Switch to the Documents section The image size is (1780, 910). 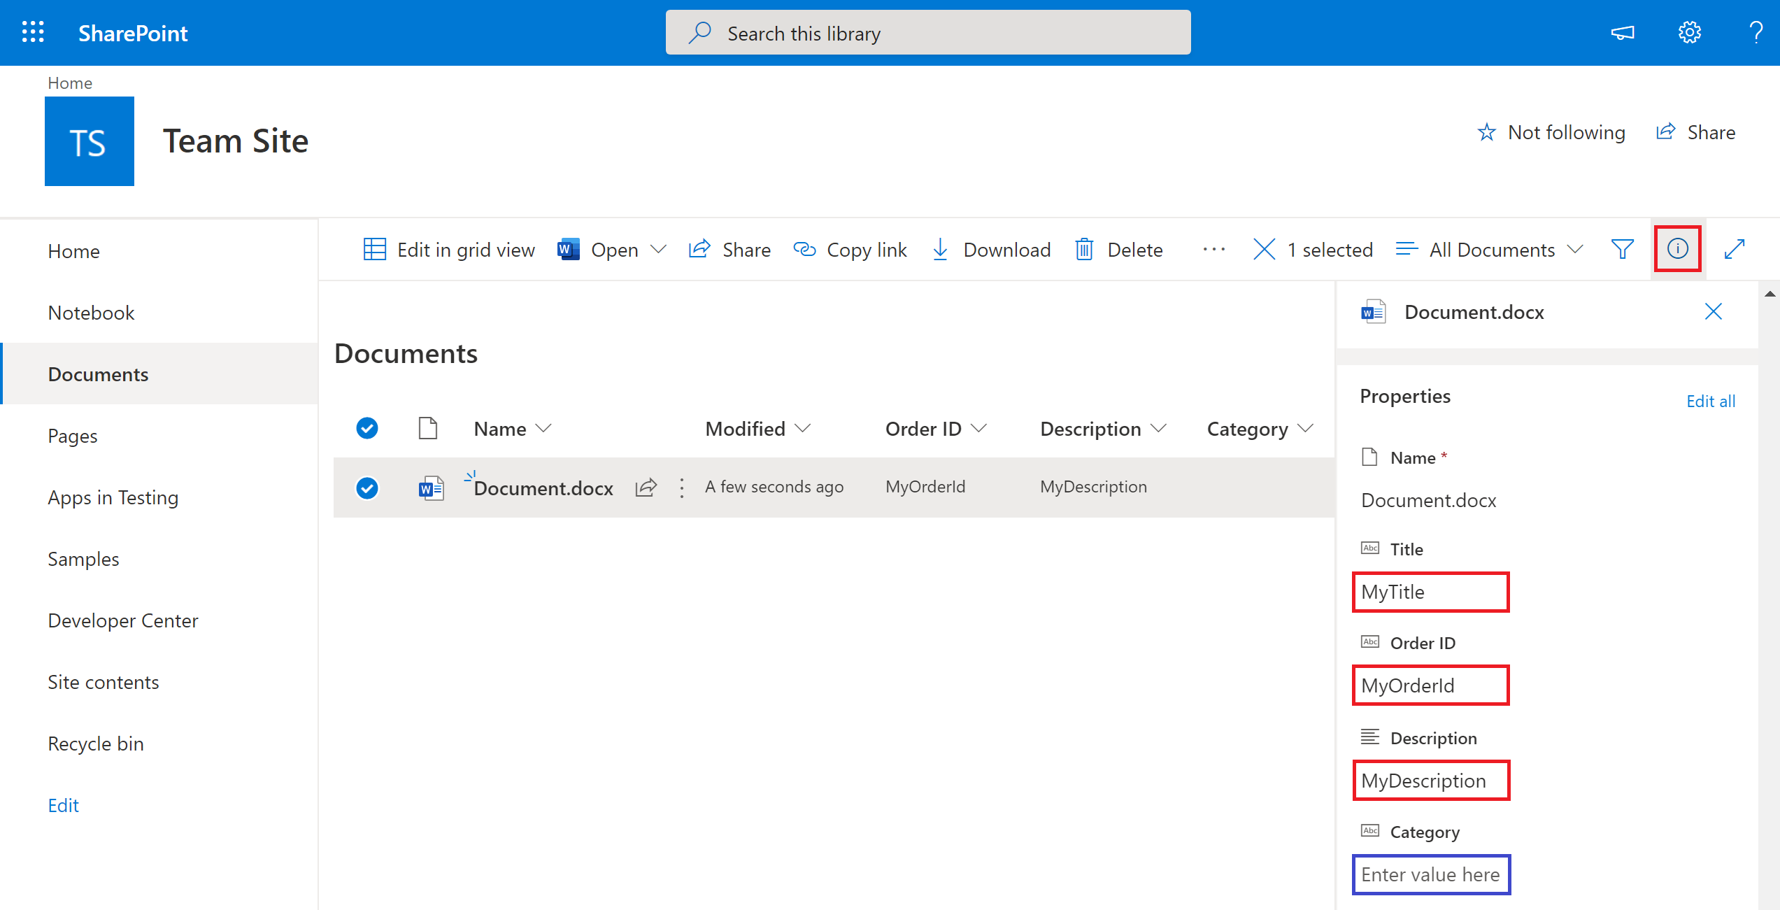pyautogui.click(x=98, y=374)
